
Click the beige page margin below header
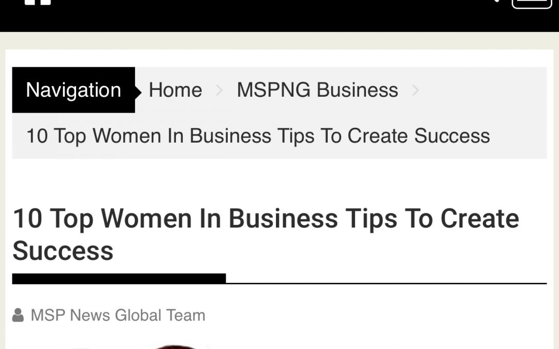click(279, 41)
